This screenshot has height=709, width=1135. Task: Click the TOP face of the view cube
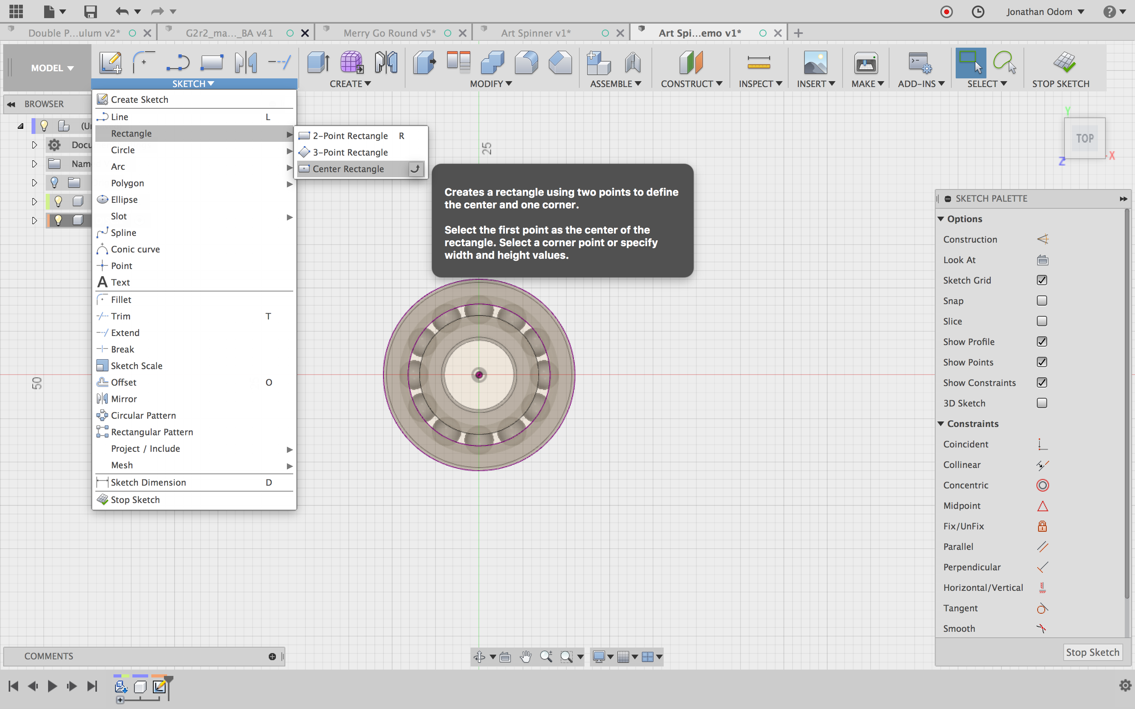[x=1084, y=138]
